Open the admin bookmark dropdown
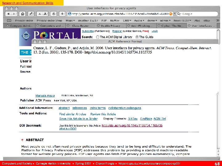 point(165,21)
